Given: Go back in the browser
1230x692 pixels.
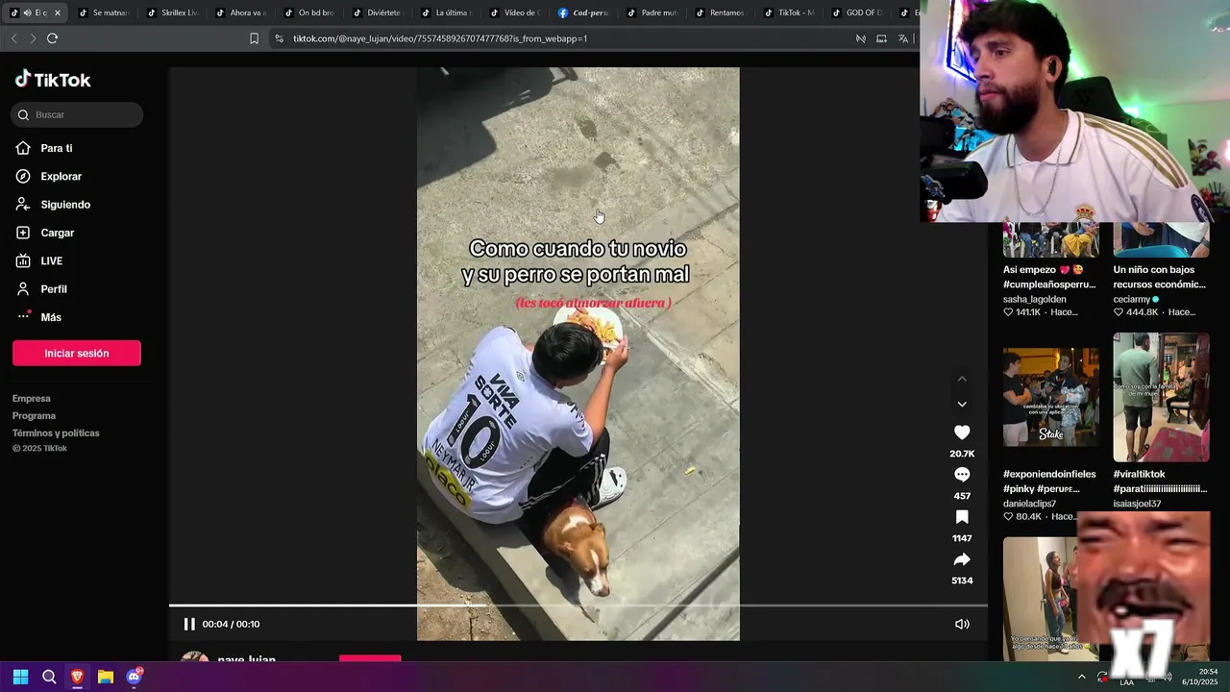Looking at the screenshot, I should pos(13,38).
